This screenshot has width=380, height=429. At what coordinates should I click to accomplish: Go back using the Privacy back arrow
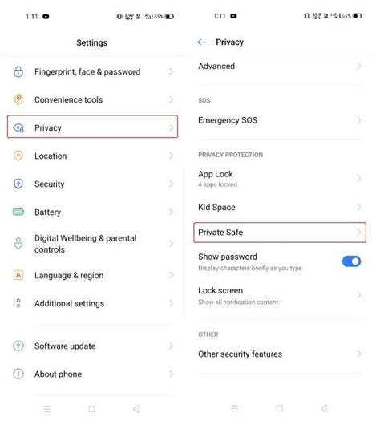pyautogui.click(x=202, y=42)
